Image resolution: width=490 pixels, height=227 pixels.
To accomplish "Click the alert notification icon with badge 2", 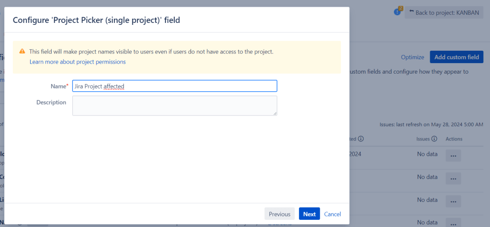I will (397, 11).
